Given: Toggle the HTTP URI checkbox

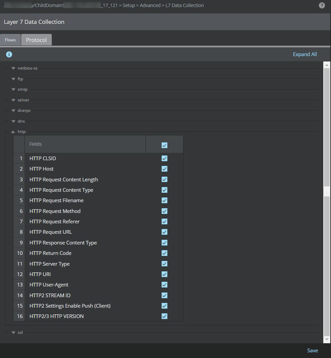Looking at the screenshot, I should [164, 274].
